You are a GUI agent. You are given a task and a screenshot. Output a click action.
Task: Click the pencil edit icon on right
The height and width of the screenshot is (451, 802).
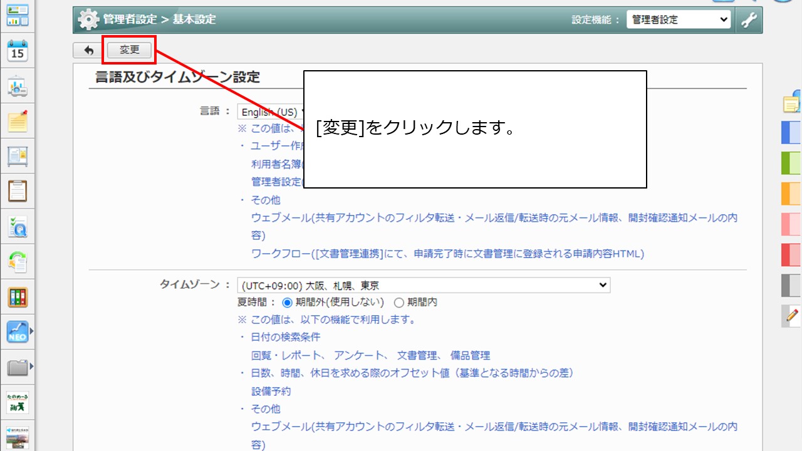tap(792, 316)
